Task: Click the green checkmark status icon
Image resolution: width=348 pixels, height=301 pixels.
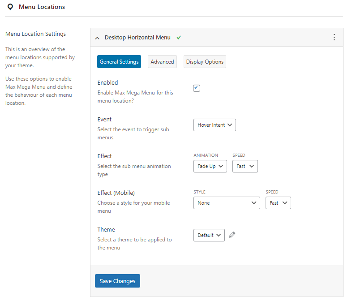Action: (x=179, y=38)
